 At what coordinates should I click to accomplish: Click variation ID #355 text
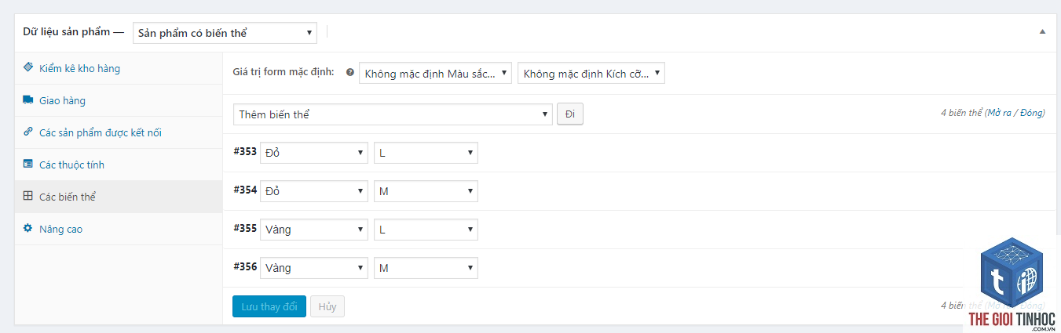[245, 228]
